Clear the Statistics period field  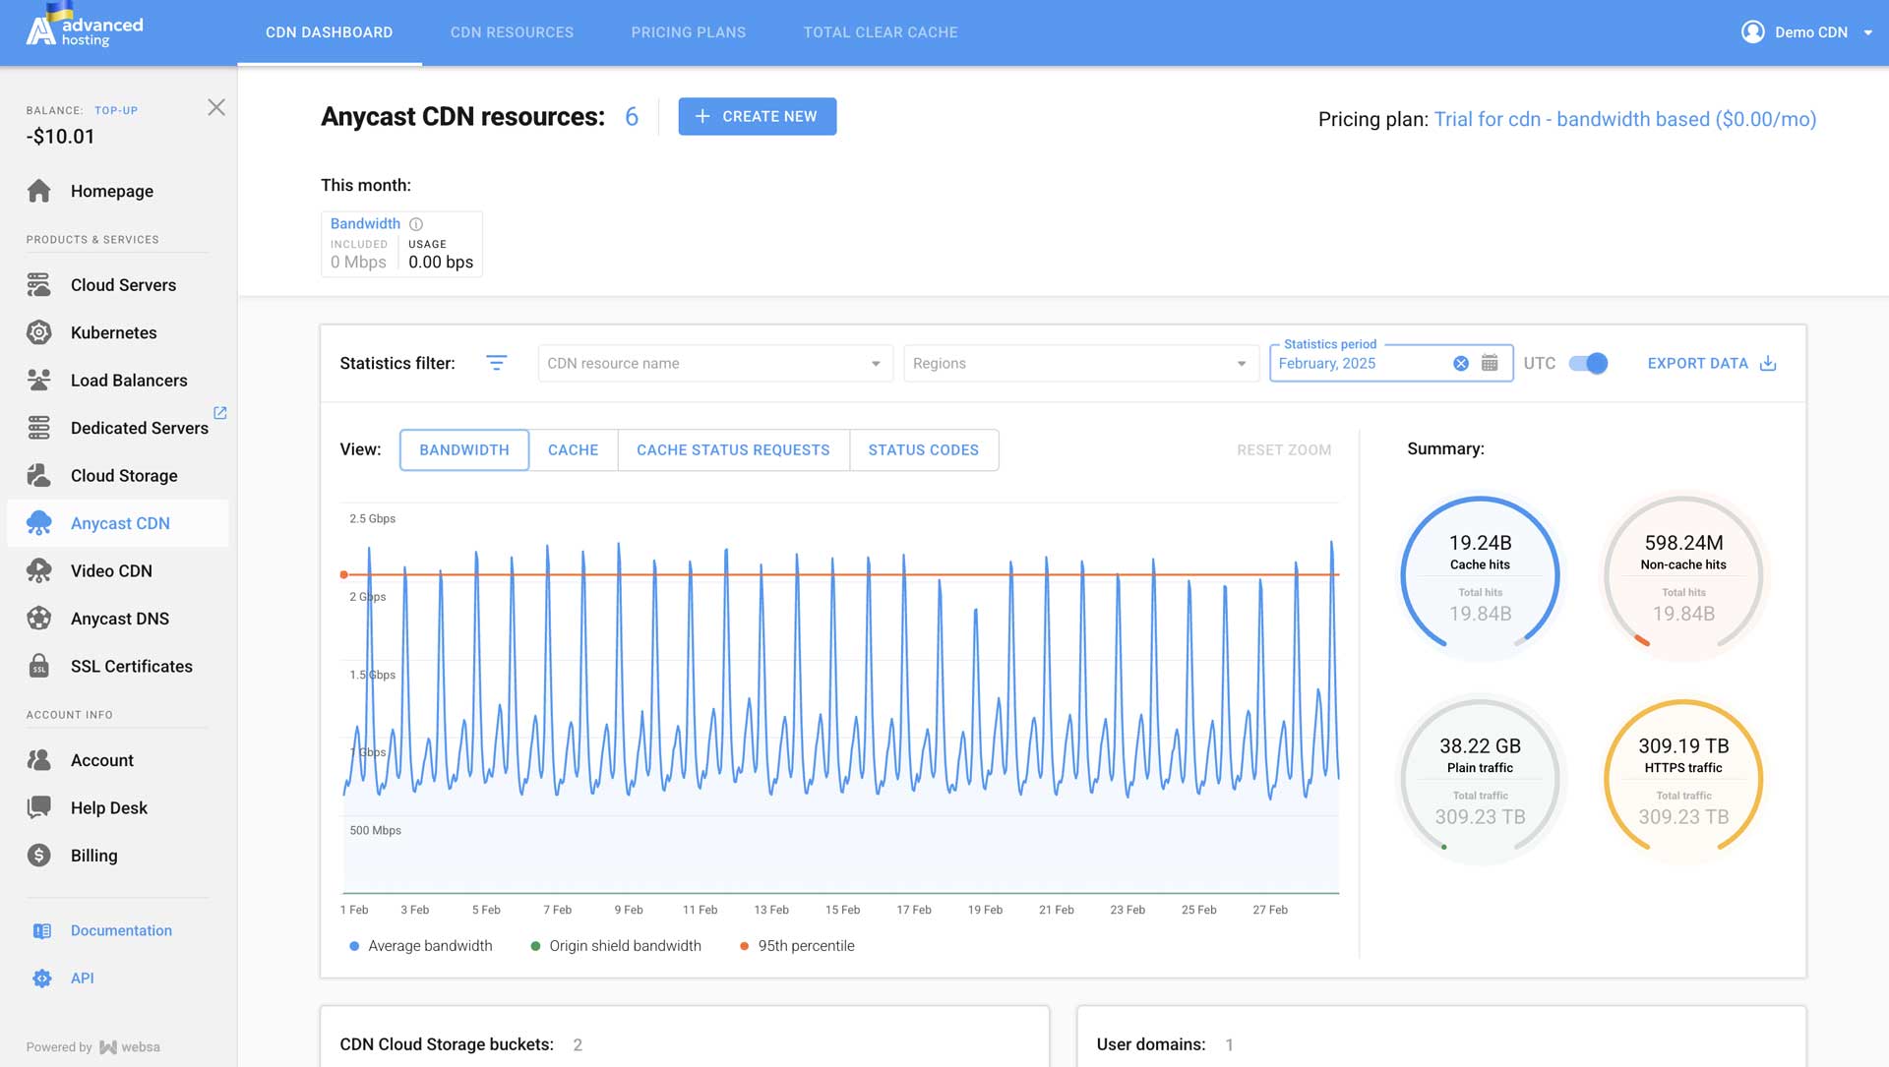[x=1461, y=364]
